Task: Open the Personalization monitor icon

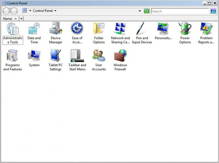Action: click(x=163, y=29)
